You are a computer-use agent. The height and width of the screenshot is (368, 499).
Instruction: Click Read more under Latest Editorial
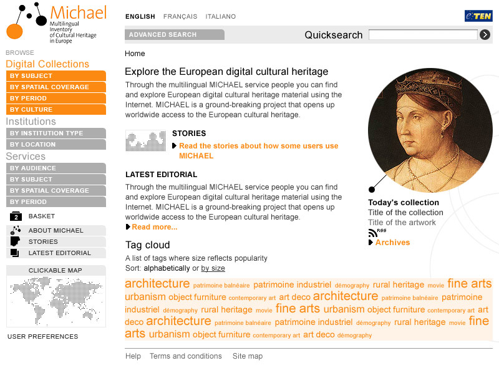pos(155,227)
